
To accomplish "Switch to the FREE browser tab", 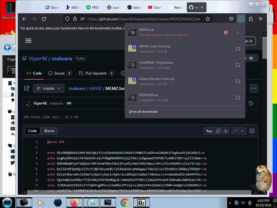I will (x=93, y=7).
